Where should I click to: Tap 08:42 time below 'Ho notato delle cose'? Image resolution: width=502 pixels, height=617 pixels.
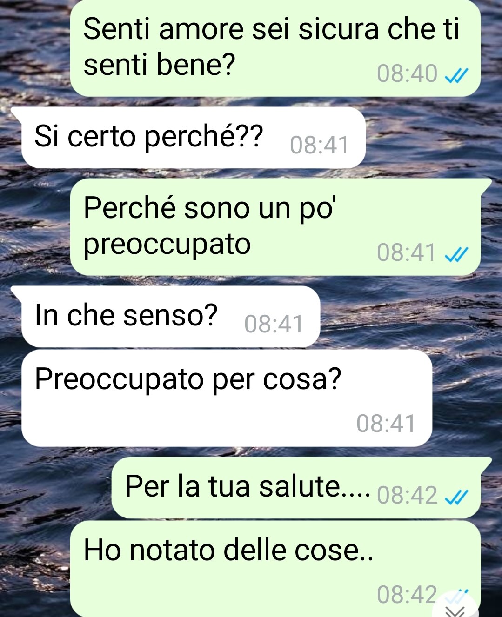pyautogui.click(x=407, y=594)
